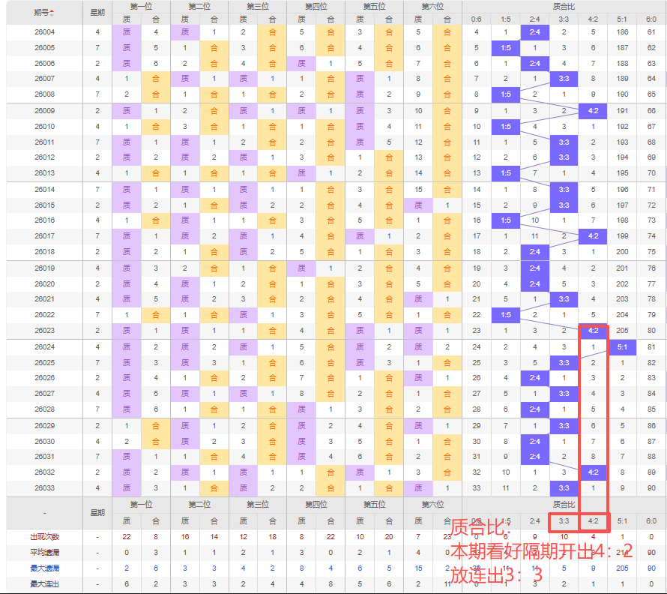Select period number 26024

(x=45, y=347)
